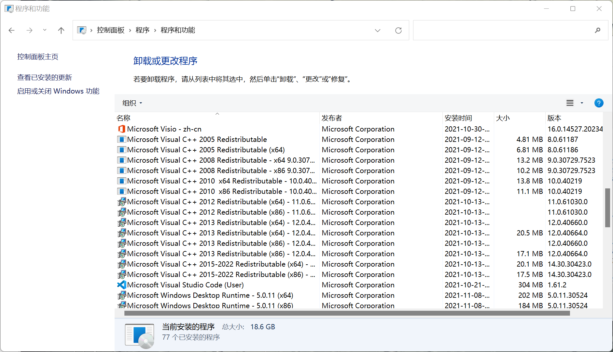Image resolution: width=613 pixels, height=352 pixels.
Task: Select Microsoft Visio - zh-cn row
Action: [359, 129]
